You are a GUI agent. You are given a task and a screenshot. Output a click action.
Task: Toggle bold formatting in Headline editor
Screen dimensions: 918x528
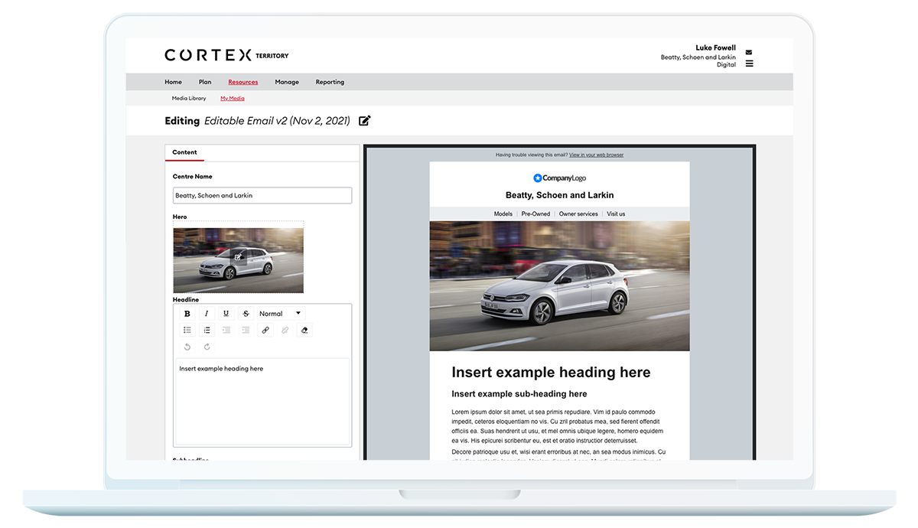pyautogui.click(x=187, y=314)
